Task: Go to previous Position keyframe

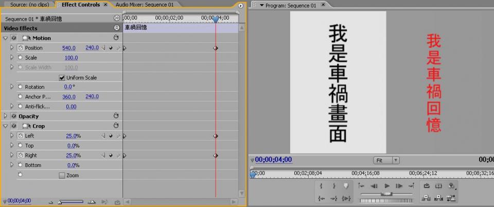Action: click(x=103, y=48)
